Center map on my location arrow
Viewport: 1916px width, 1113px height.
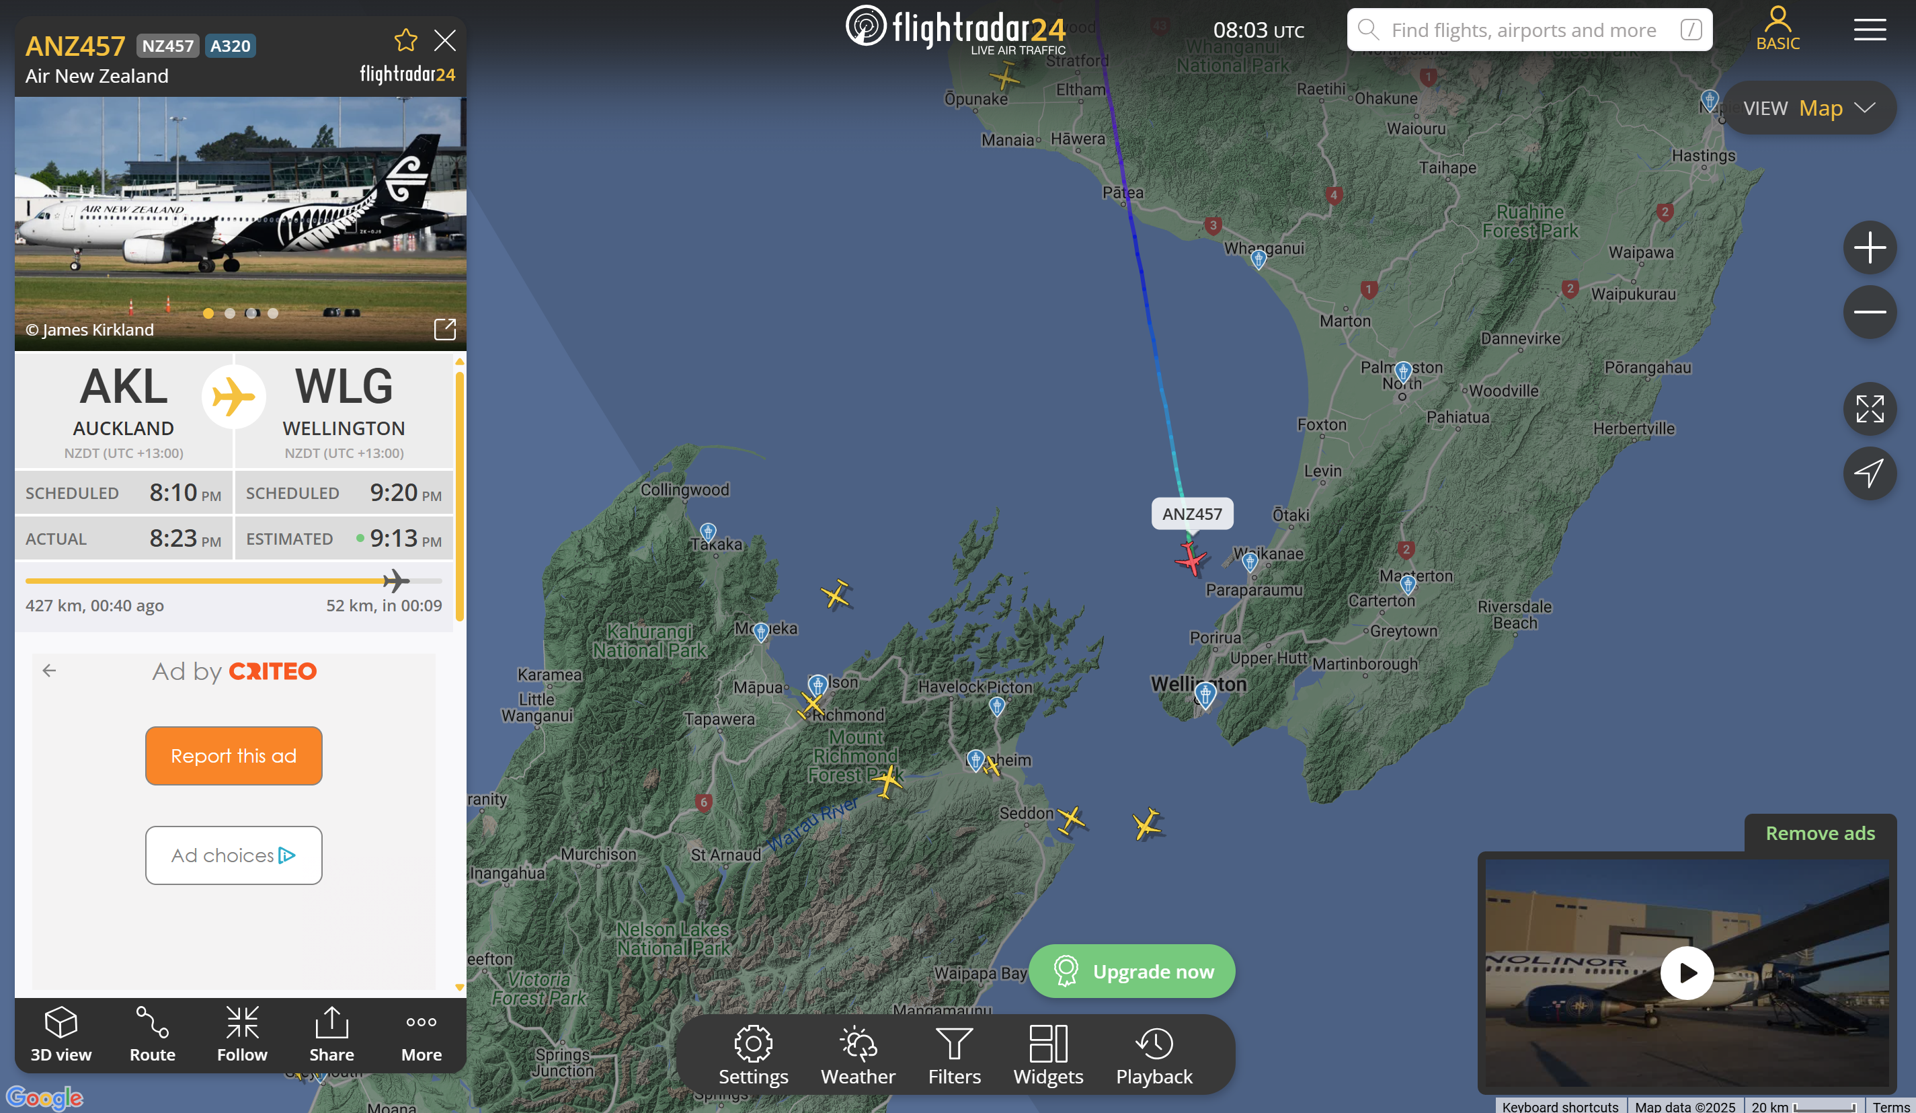coord(1870,473)
